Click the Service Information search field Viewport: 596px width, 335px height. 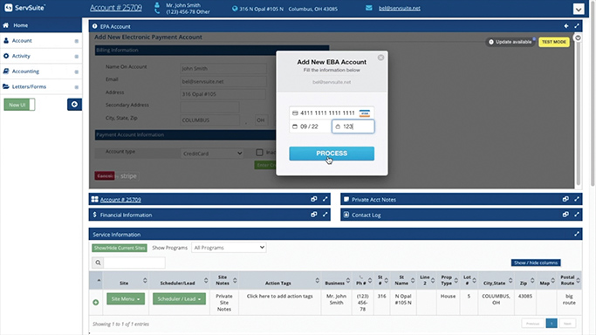click(x=134, y=263)
